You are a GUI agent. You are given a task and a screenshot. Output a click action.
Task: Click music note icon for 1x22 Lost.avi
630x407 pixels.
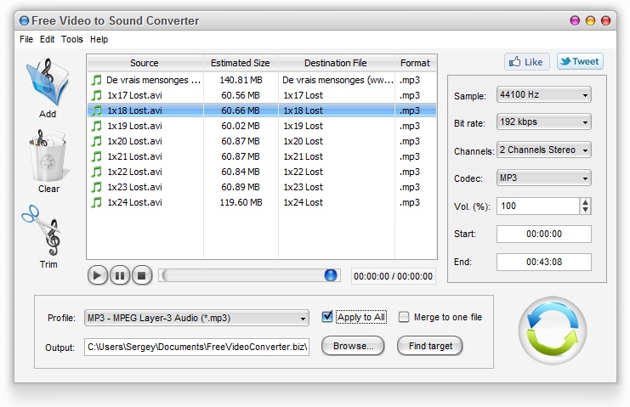point(96,172)
